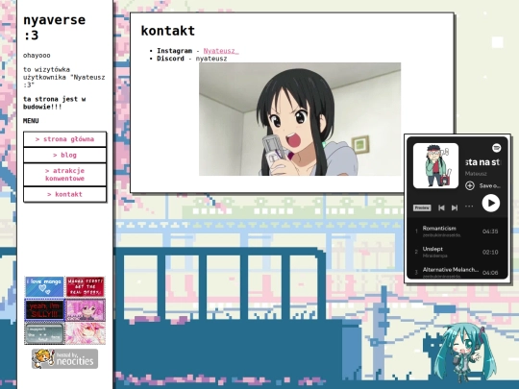
Task: Select the Discord username 'nyateusz' text
Action: coord(211,59)
